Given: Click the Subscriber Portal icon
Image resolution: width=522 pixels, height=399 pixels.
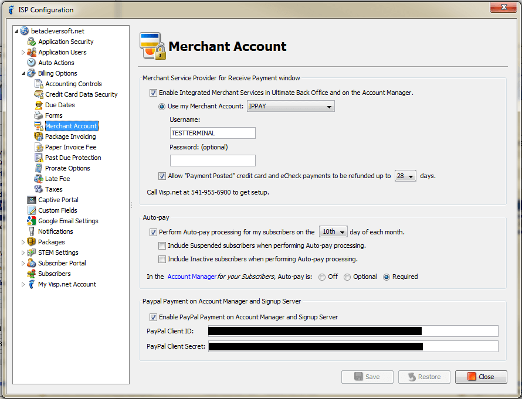Looking at the screenshot, I should [x=31, y=263].
